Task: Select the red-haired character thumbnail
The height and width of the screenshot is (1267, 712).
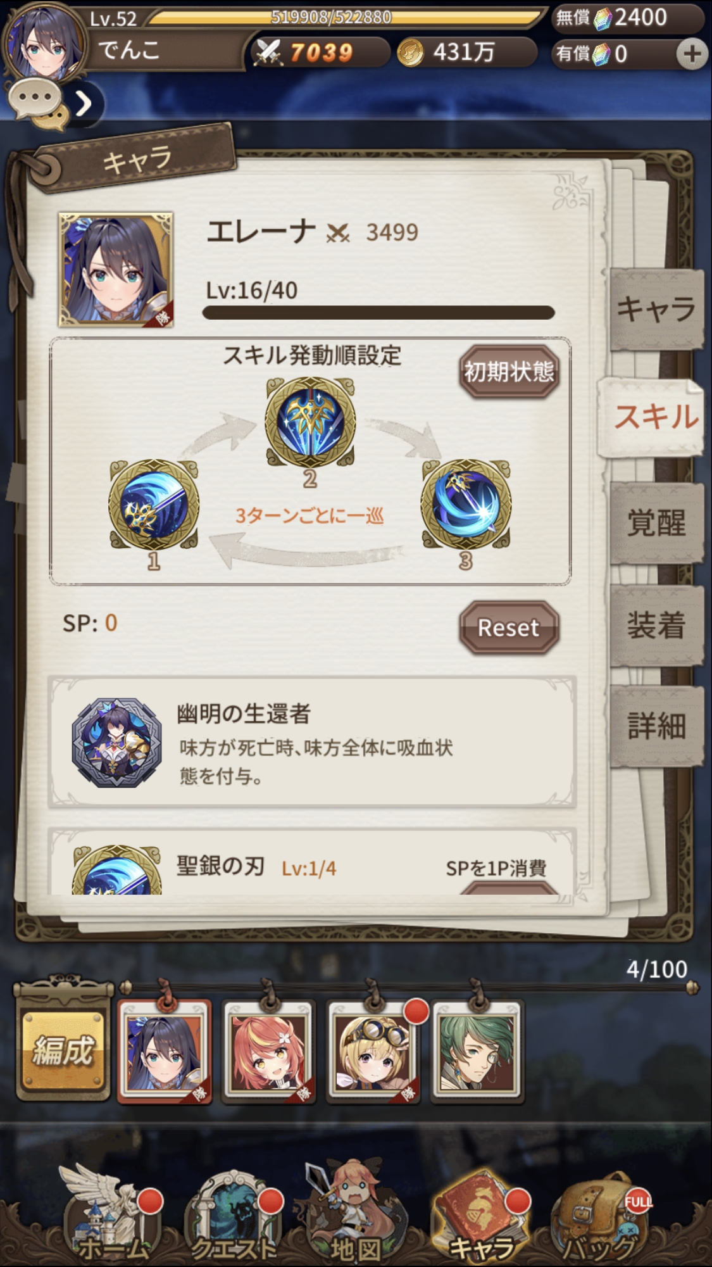Action: click(x=269, y=1052)
